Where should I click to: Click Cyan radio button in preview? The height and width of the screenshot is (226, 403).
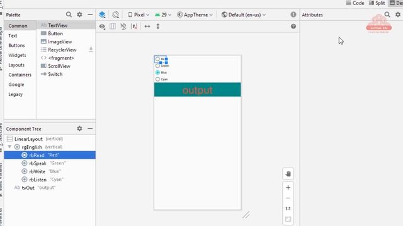[x=158, y=79]
